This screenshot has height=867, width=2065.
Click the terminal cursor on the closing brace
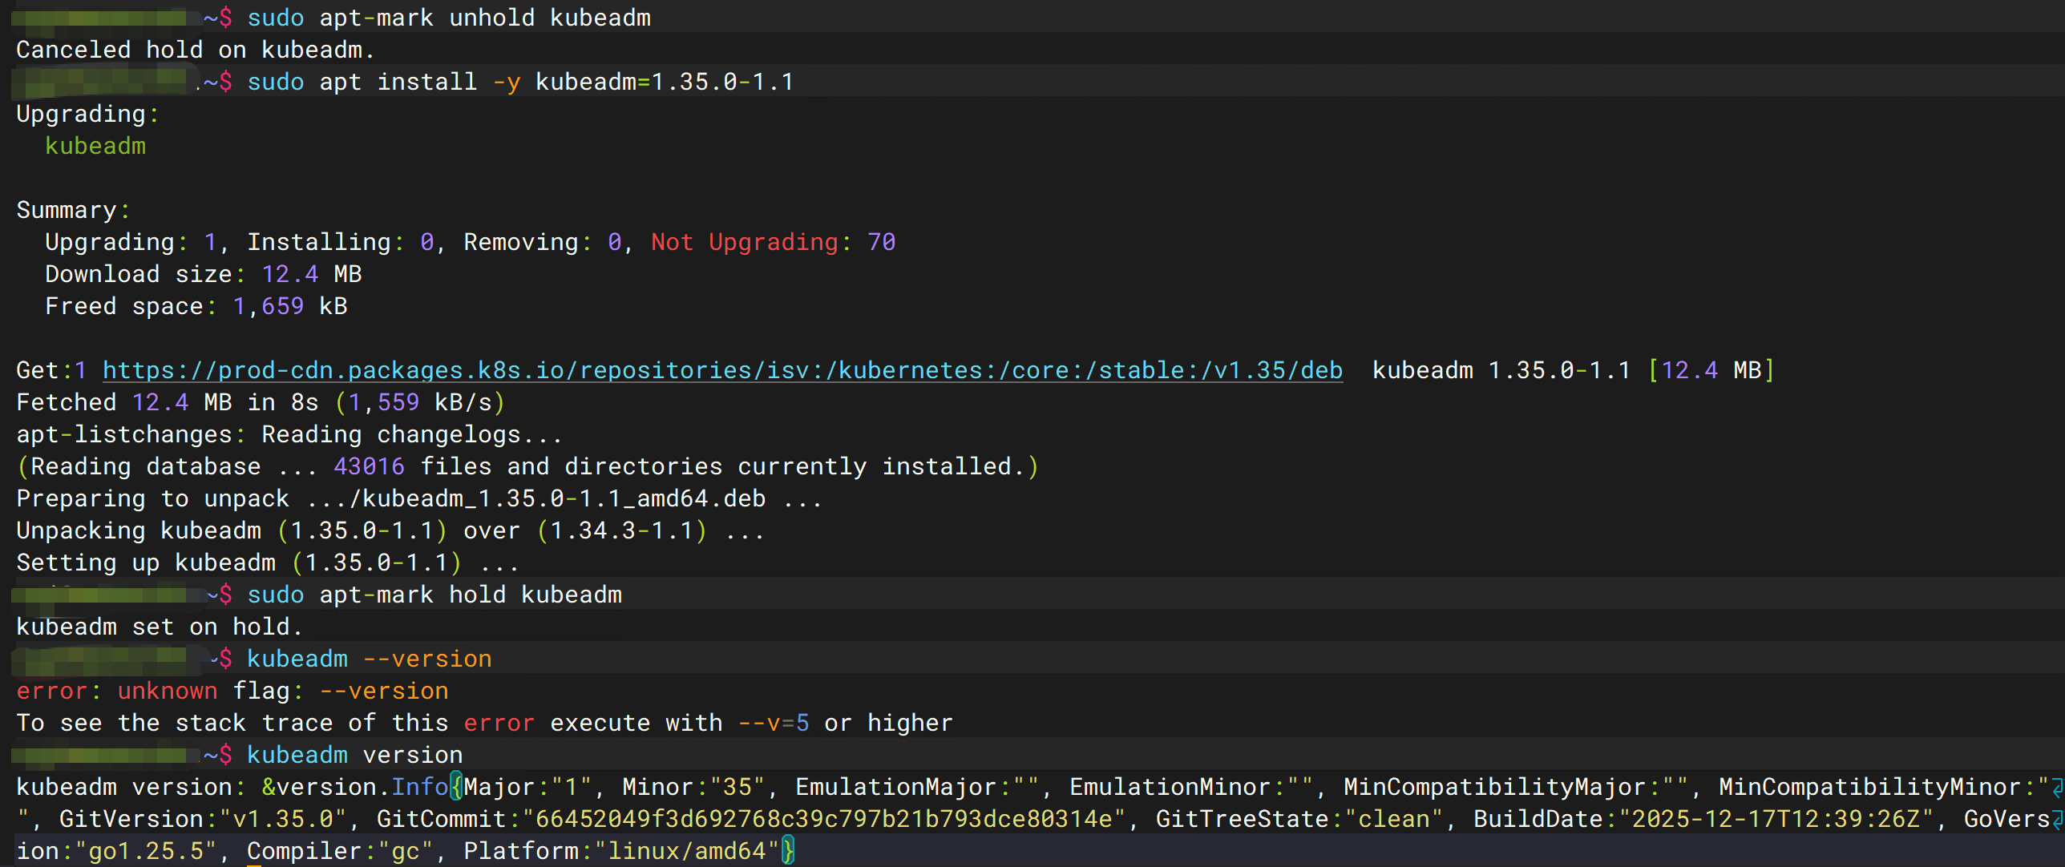point(787,851)
